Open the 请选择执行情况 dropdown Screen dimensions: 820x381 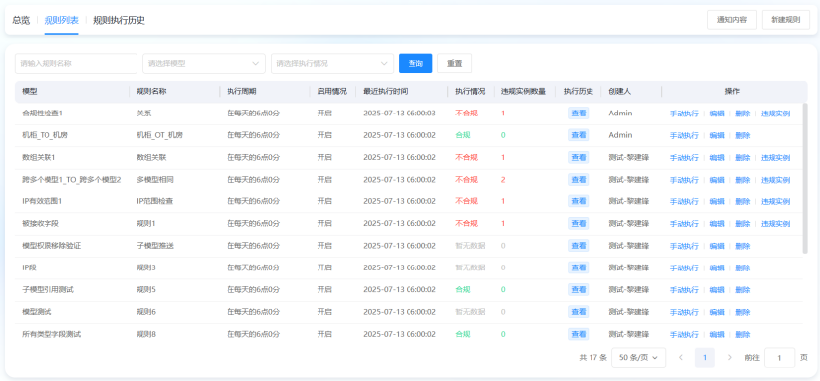click(x=332, y=64)
